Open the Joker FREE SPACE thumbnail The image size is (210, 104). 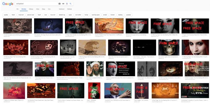click(x=44, y=69)
